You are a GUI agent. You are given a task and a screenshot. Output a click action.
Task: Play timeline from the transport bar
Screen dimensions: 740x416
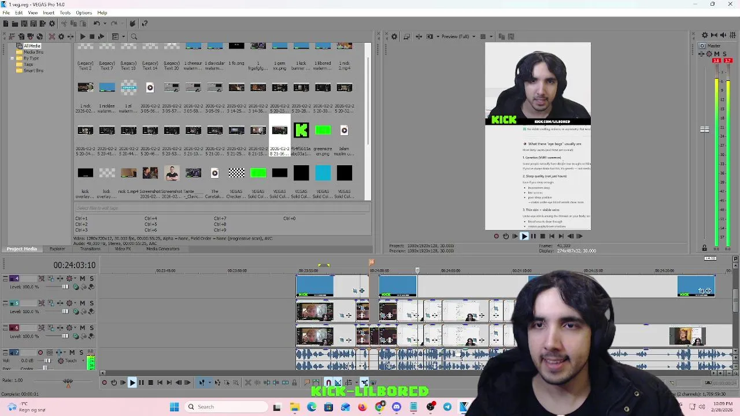[132, 382]
